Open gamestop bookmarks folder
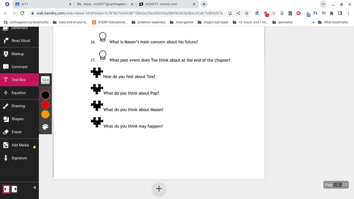Image resolution: width=354 pixels, height=199 pixels. pos(282,22)
